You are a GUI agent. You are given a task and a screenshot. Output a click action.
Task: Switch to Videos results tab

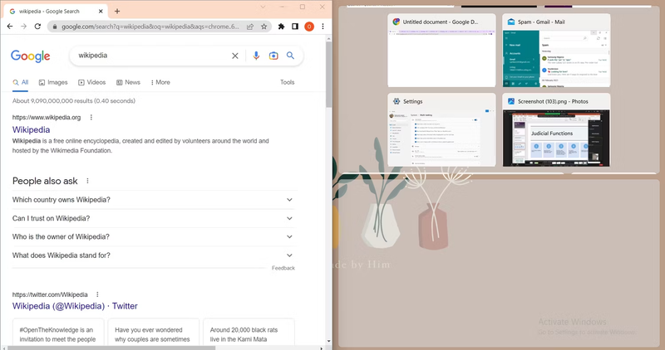(x=92, y=83)
